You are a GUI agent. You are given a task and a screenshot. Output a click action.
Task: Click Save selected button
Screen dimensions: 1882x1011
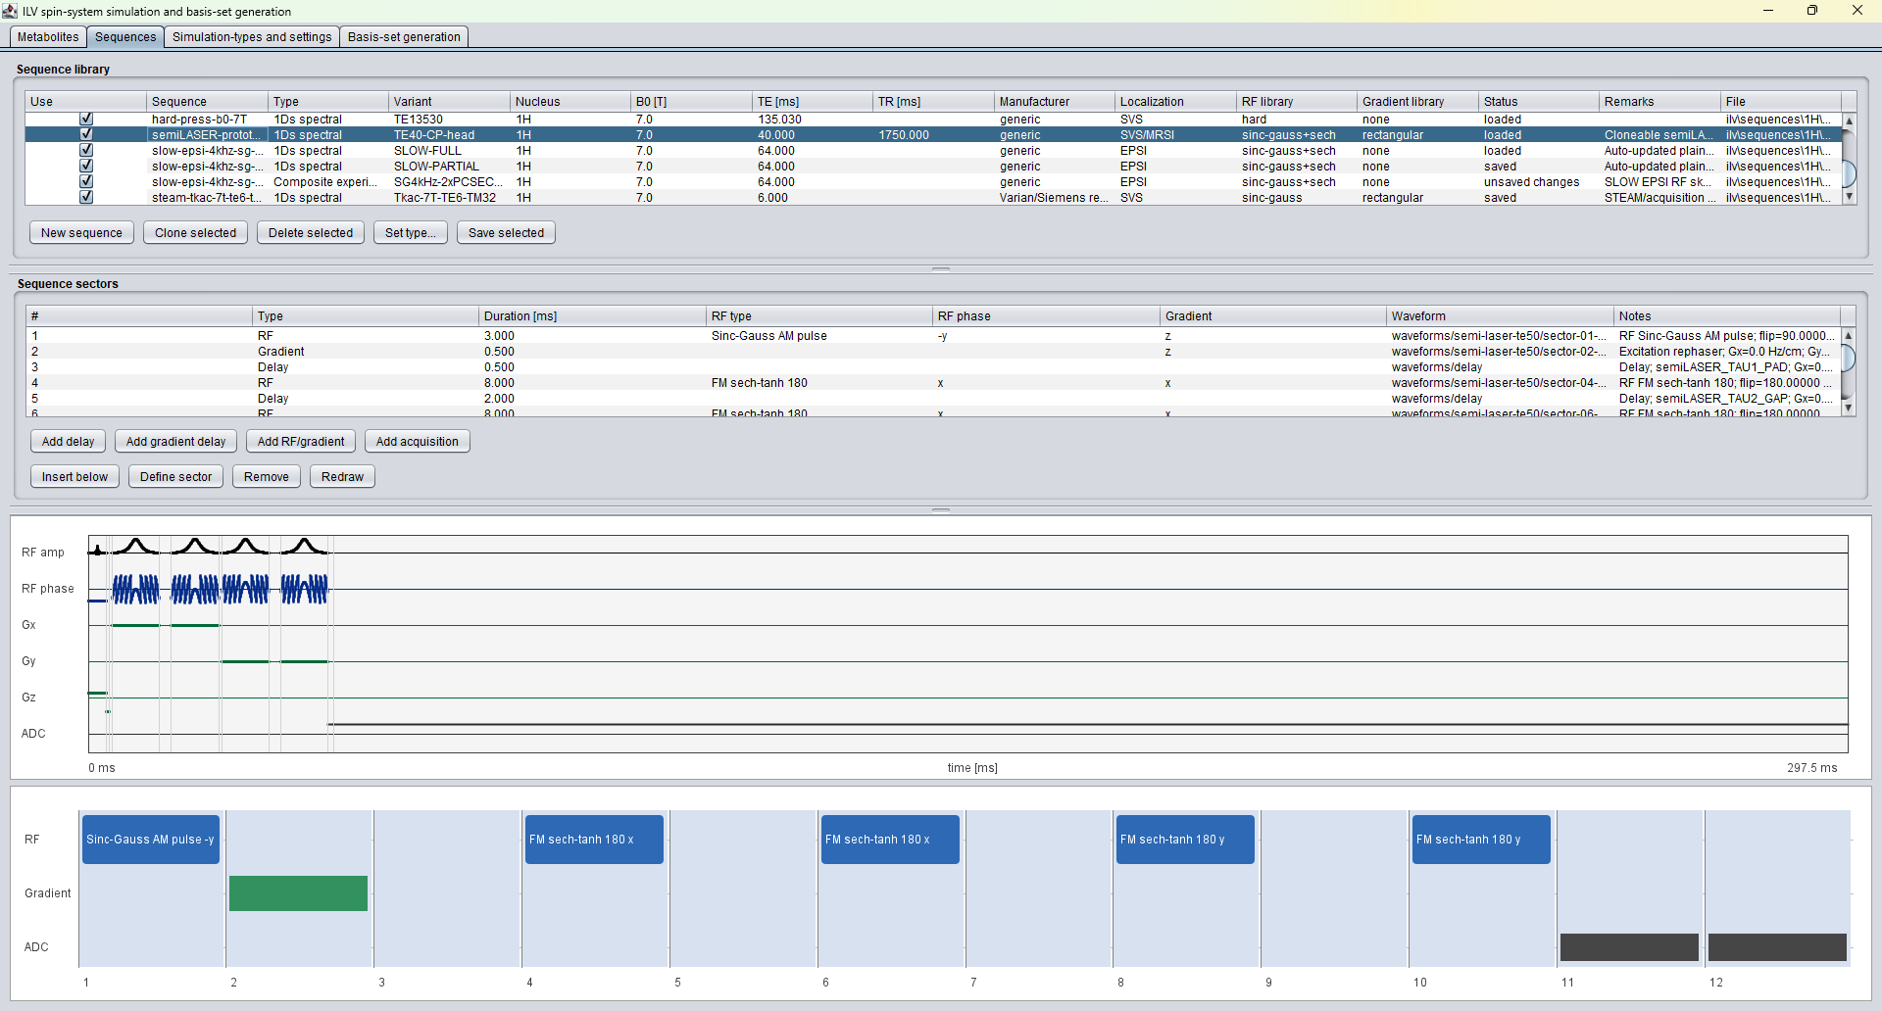click(x=506, y=232)
